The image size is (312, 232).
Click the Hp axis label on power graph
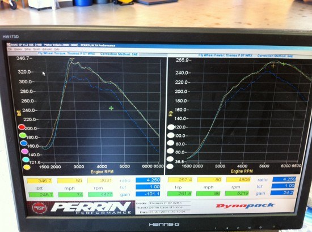171,114
